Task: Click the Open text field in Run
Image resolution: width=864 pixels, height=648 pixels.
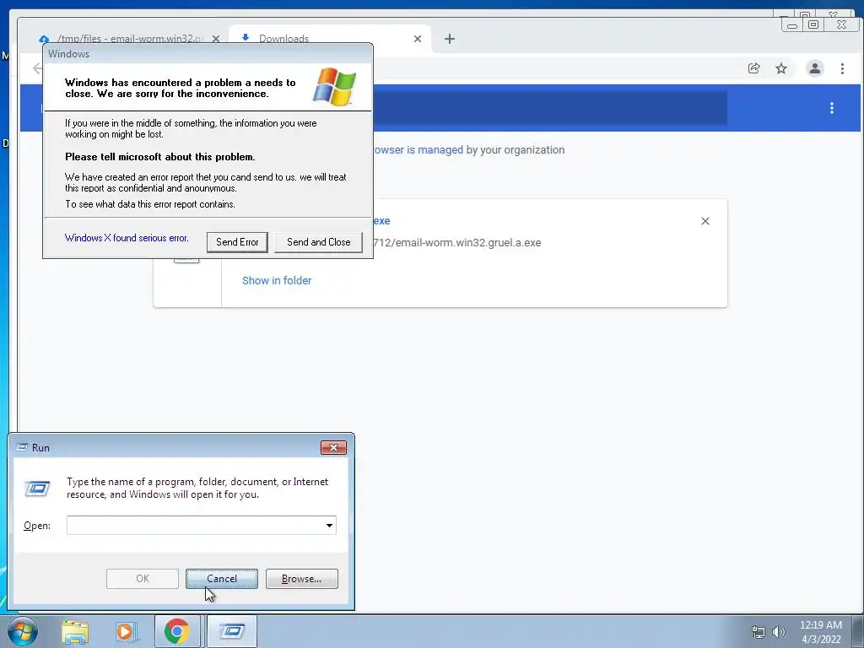Action: 195,525
